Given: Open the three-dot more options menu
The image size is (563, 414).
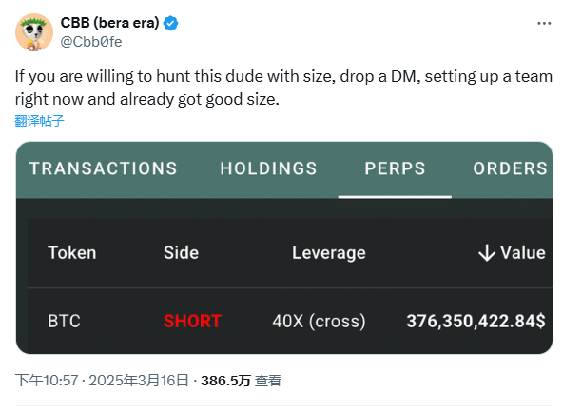Looking at the screenshot, I should point(544,24).
